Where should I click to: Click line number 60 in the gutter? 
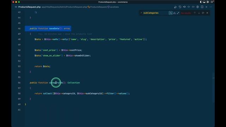coord(19,104)
